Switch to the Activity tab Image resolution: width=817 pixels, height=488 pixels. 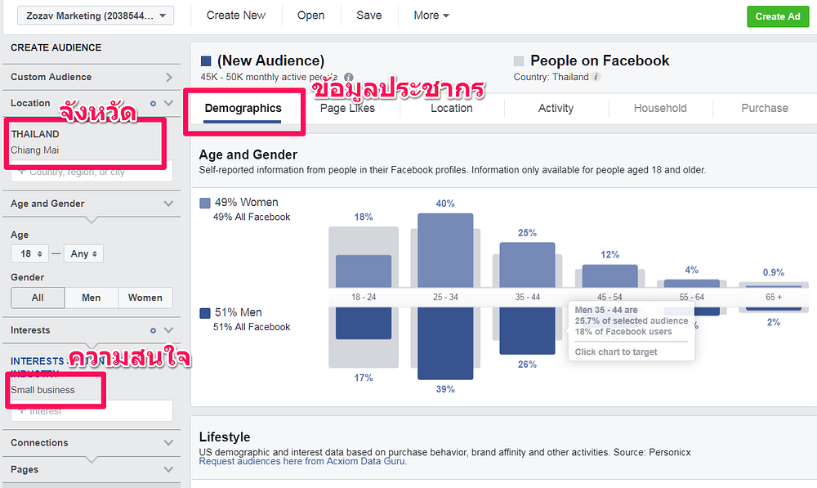tap(556, 109)
